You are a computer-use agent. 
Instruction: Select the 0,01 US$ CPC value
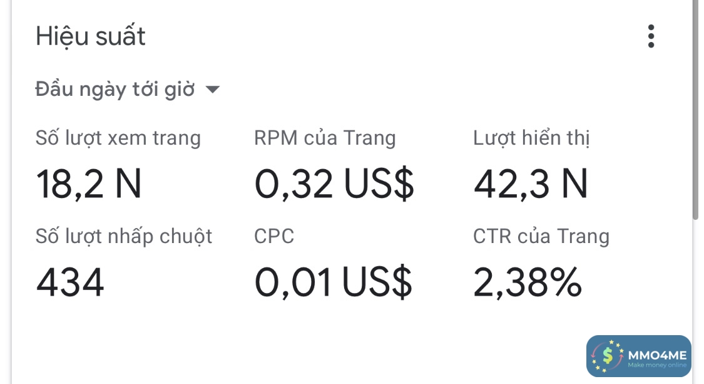(x=333, y=283)
